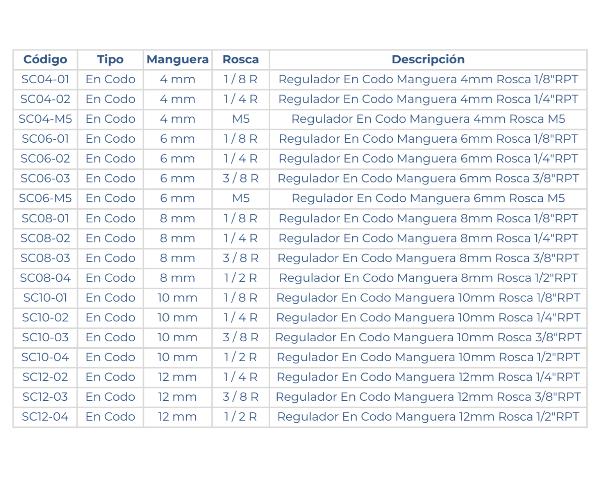The image size is (600, 482).
Task: Click 'En Codo' type cell in SC10-02 row
Action: coord(111,317)
